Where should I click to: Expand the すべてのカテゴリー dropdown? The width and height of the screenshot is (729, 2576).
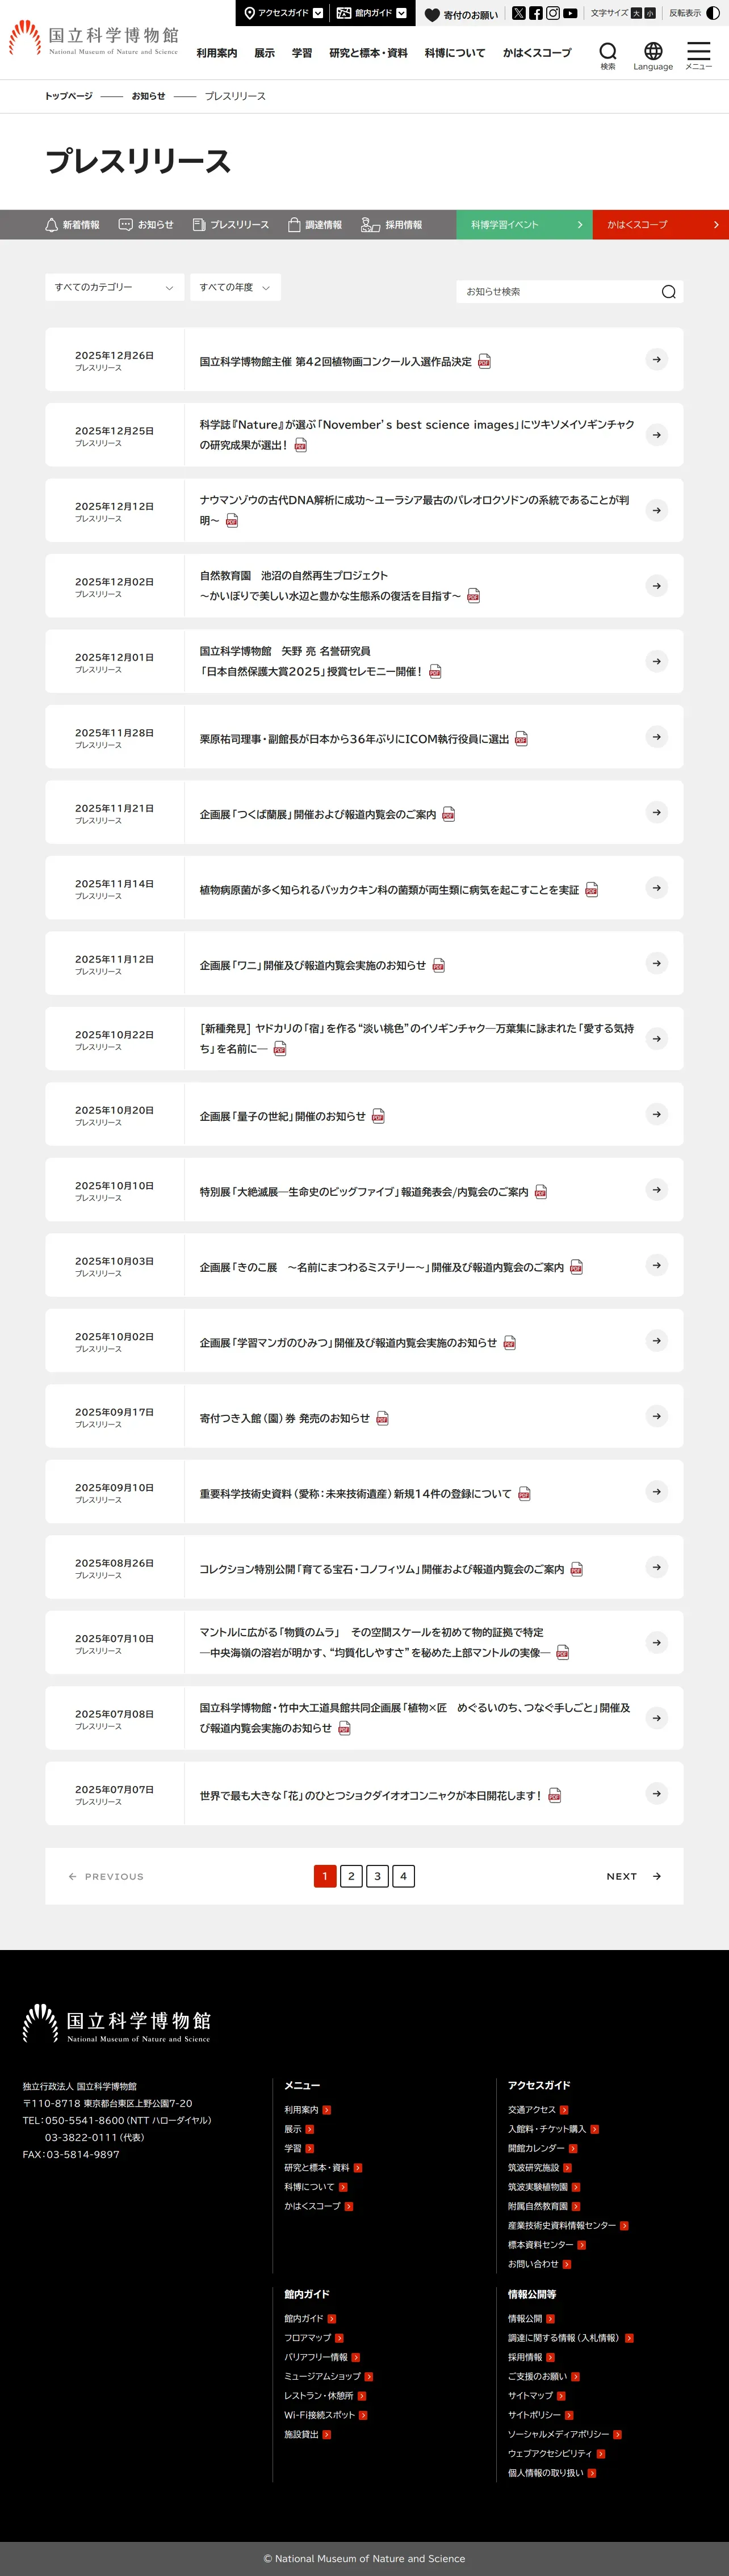(x=115, y=287)
